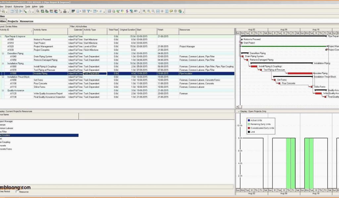Click the green Gantt chart layout toolbar icon
Screen dimensions: 339x198
tap(42, 11)
